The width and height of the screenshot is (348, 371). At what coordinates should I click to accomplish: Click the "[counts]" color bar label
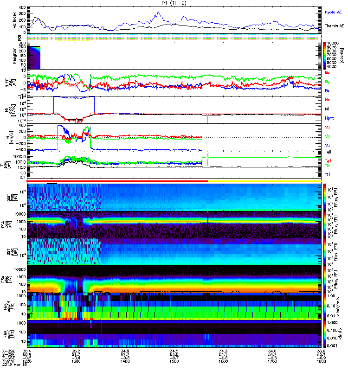click(x=341, y=56)
